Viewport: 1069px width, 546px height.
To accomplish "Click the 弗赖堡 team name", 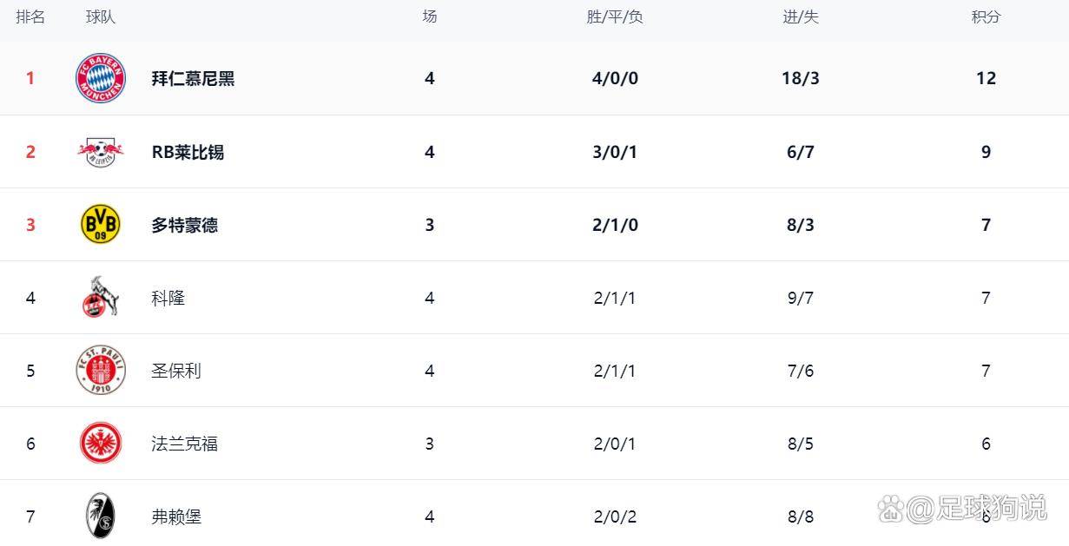I will [x=176, y=516].
